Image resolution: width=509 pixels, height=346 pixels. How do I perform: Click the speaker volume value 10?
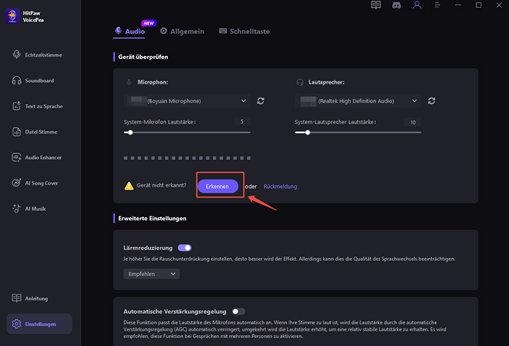(413, 122)
